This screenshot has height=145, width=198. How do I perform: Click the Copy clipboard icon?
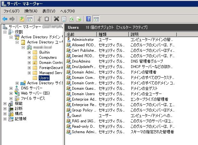pyautogui.click(x=47, y=19)
